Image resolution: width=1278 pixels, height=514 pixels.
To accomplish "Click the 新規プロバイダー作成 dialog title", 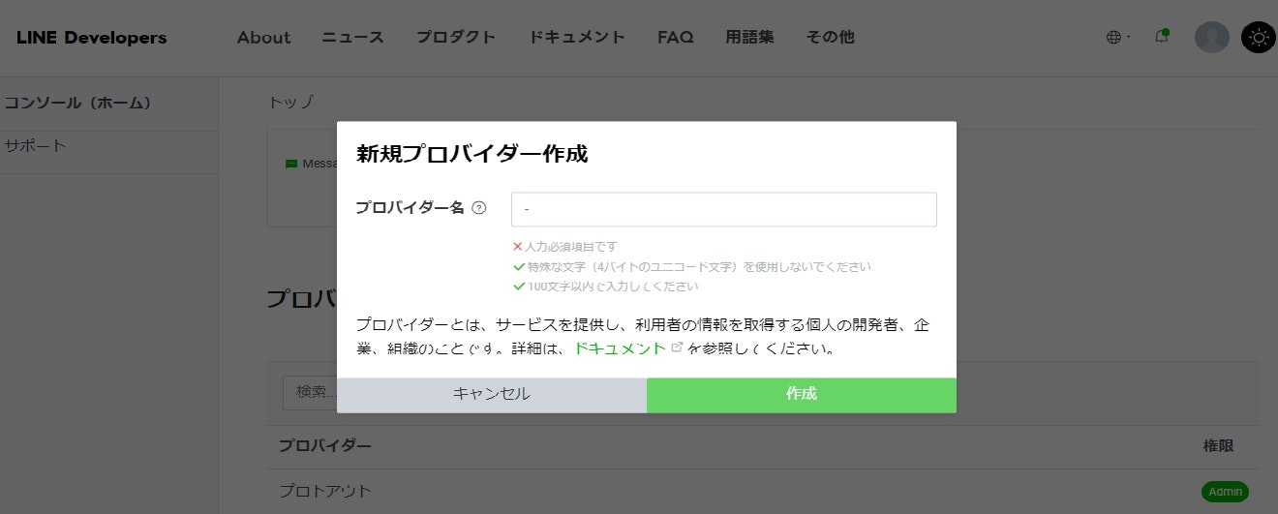I will pyautogui.click(x=472, y=154).
